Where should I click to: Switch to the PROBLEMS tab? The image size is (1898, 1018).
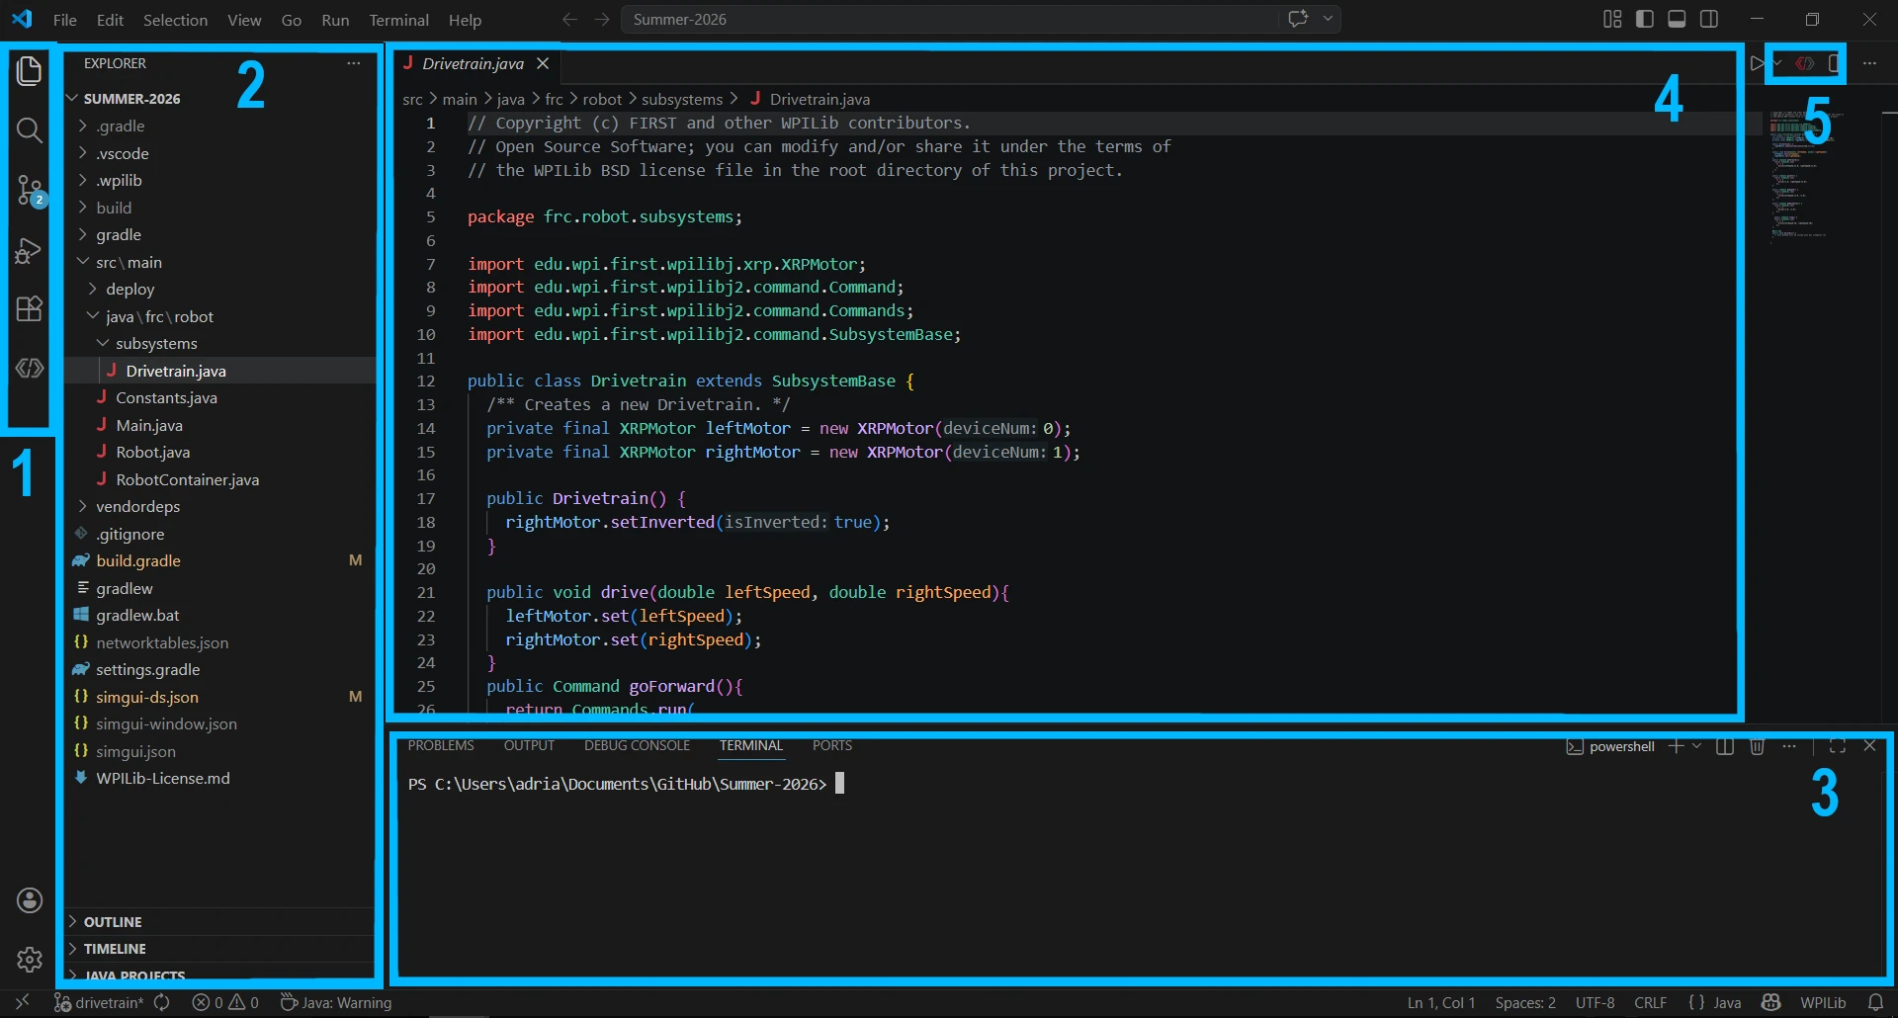click(441, 745)
